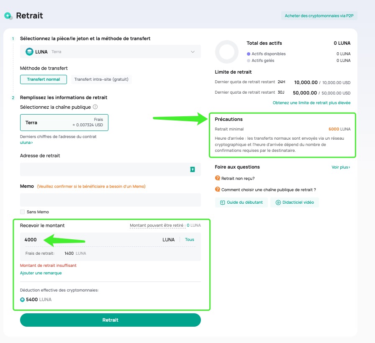Screen dimensions: 375x343
Task: Click question icon for choosing public chain
Action: coord(217,189)
